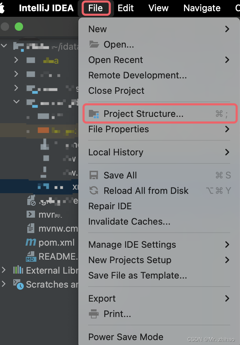Click the README.md file icon
Screen dimensions: 240x345
(x=31, y=256)
